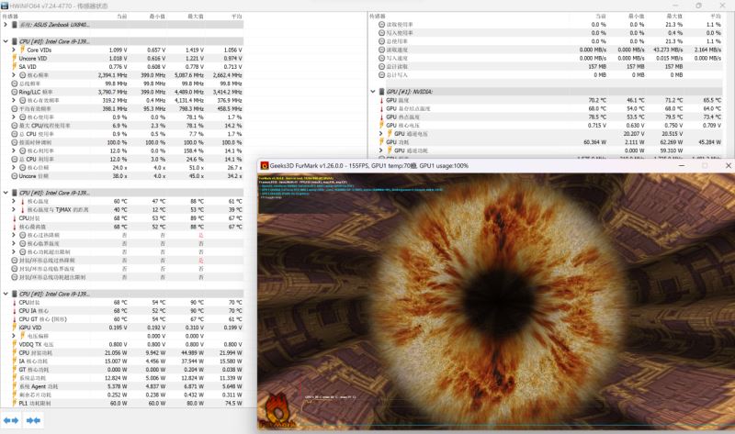Collapse the GPU [#1]: NVIDIA group
The width and height of the screenshot is (735, 434).
[373, 92]
